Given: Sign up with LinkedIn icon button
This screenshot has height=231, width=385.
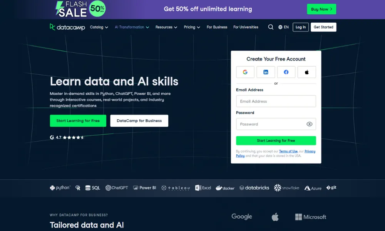Looking at the screenshot, I should [266, 72].
